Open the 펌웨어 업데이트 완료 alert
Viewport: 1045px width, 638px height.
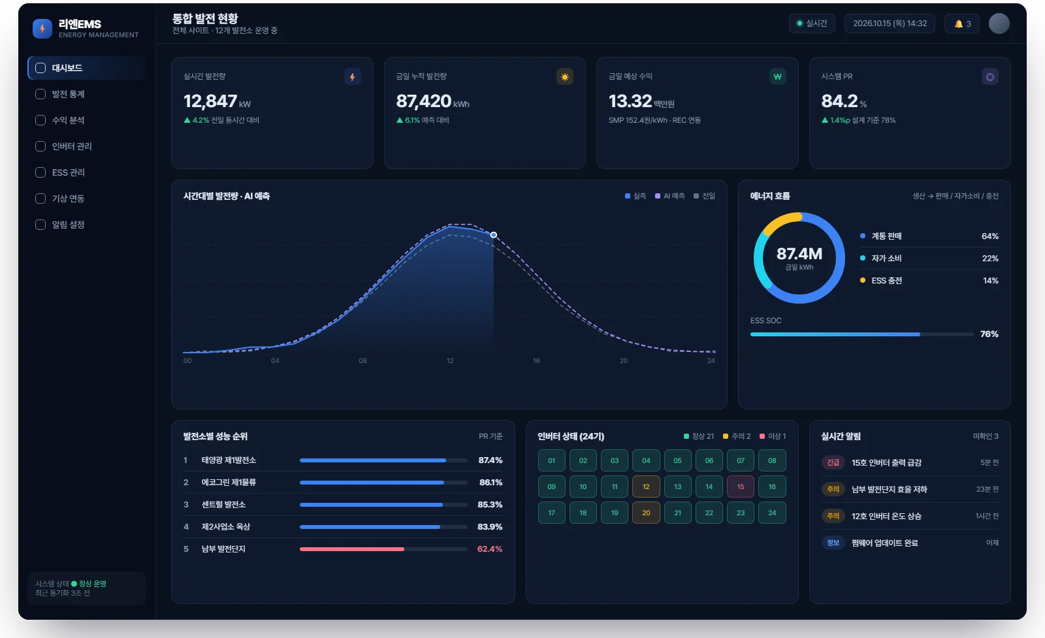click(x=910, y=543)
